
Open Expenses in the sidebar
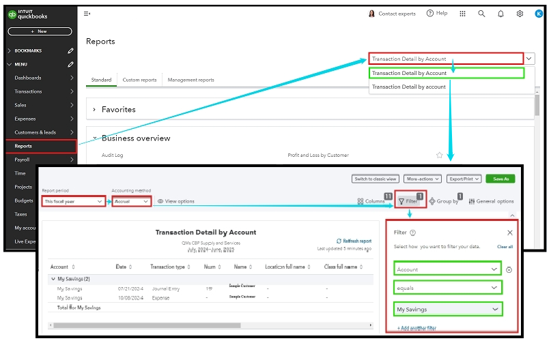(x=41, y=119)
